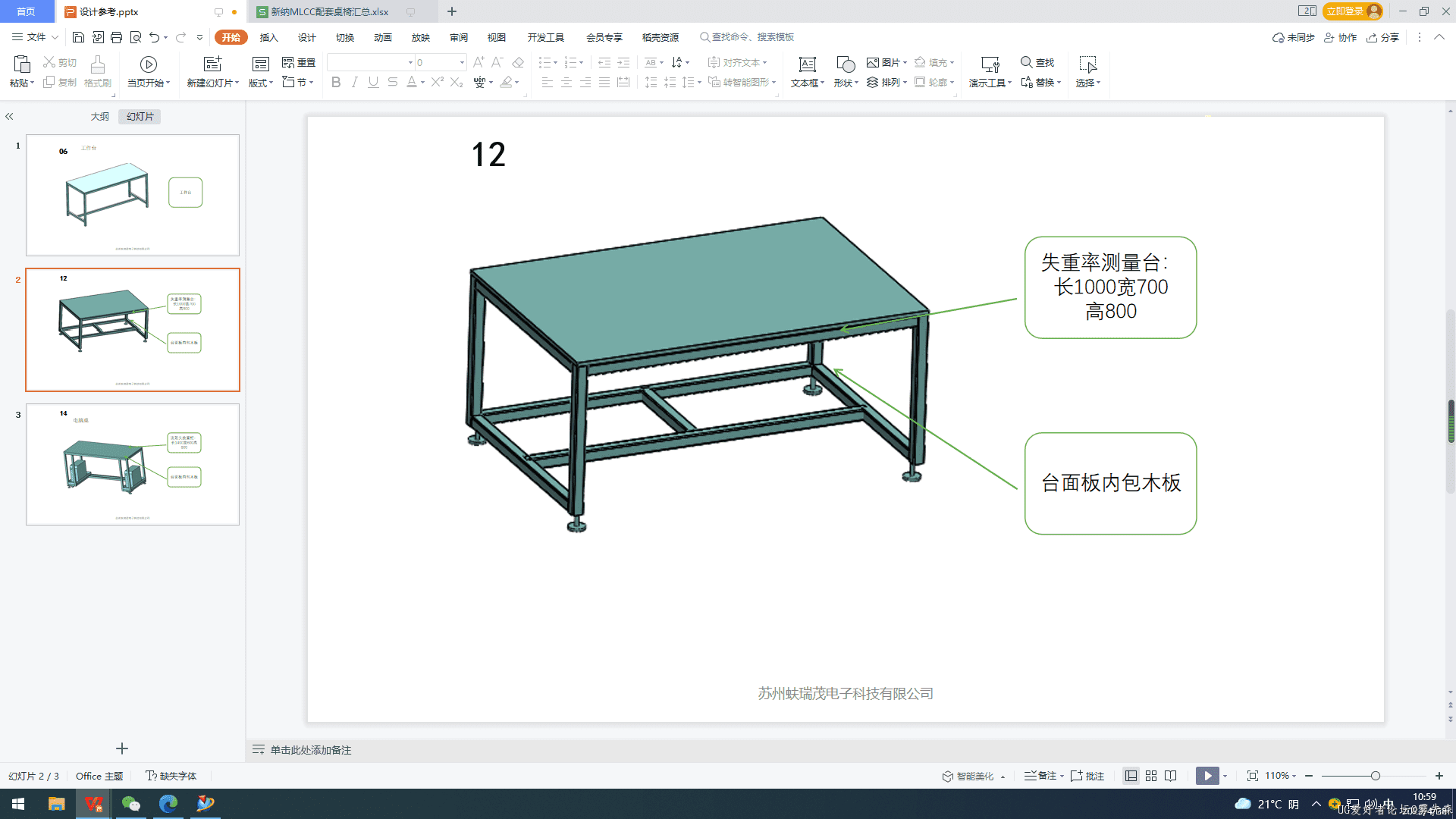
Task: Open WeChat from the Windows taskbar
Action: [131, 804]
